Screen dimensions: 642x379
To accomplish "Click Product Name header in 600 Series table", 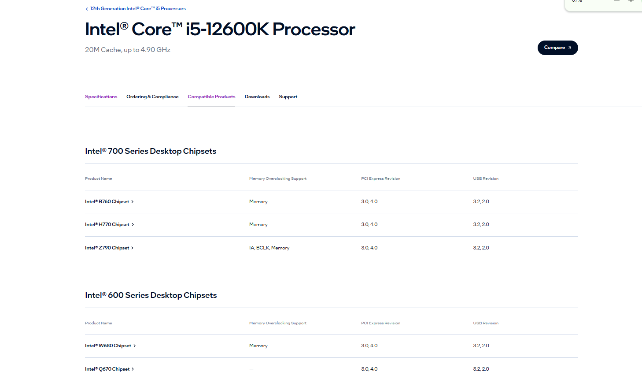I will (99, 323).
